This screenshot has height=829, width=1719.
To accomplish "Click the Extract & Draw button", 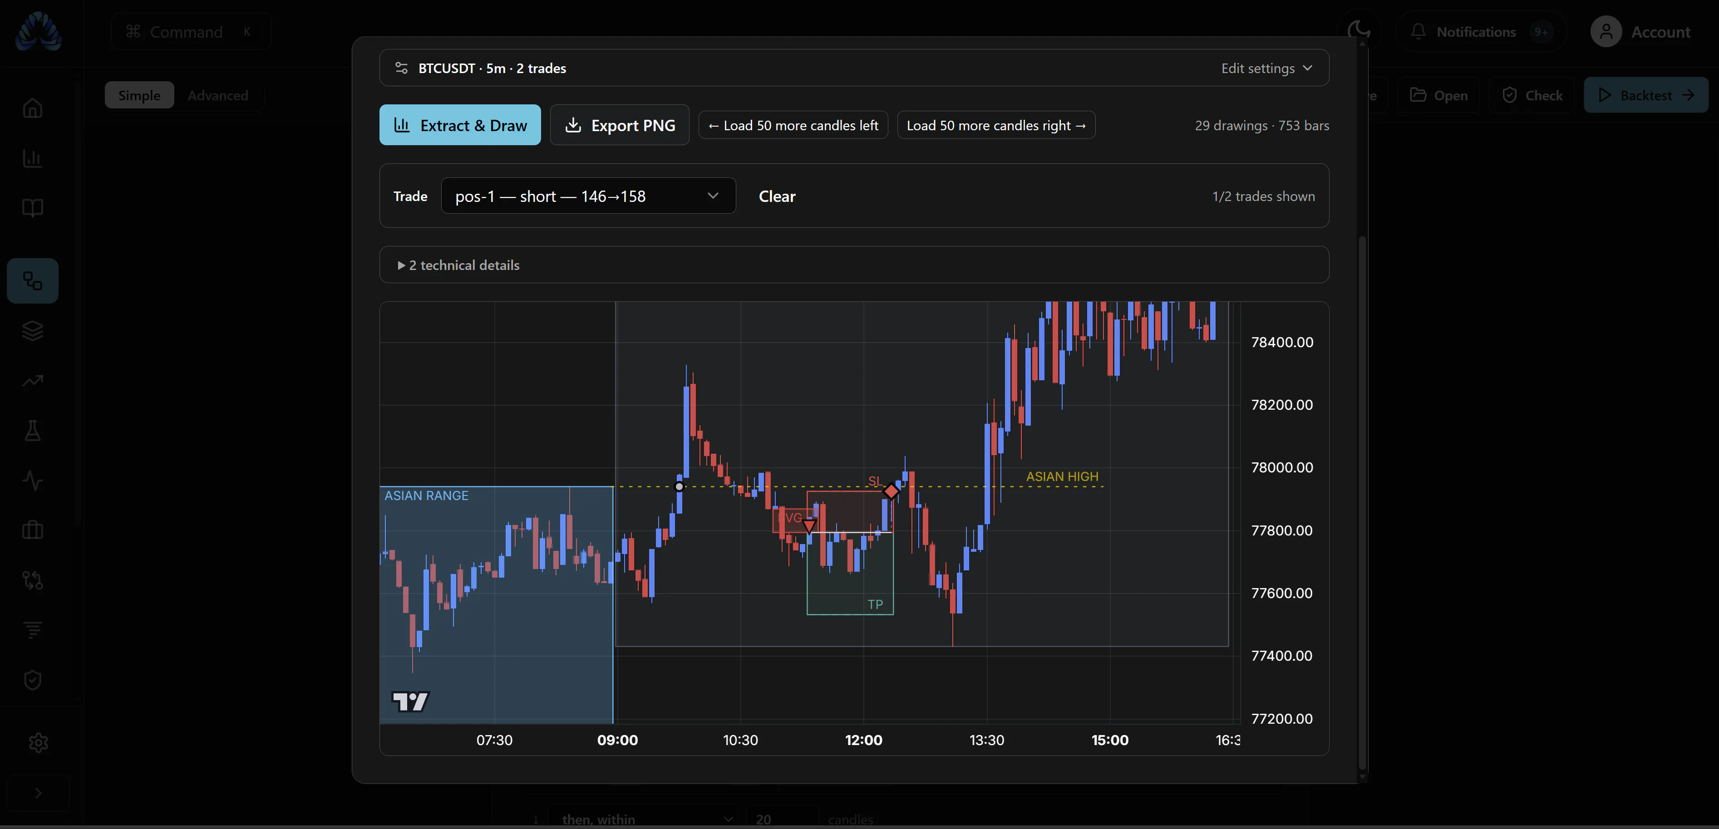I will tap(460, 125).
